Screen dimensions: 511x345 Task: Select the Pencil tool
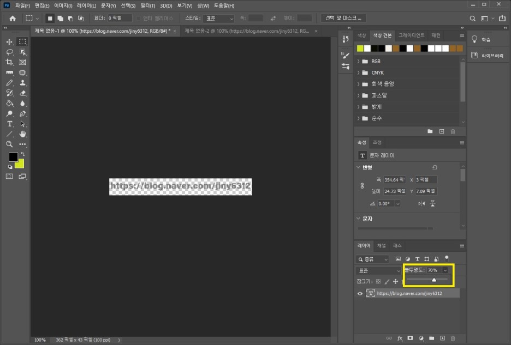coord(9,83)
